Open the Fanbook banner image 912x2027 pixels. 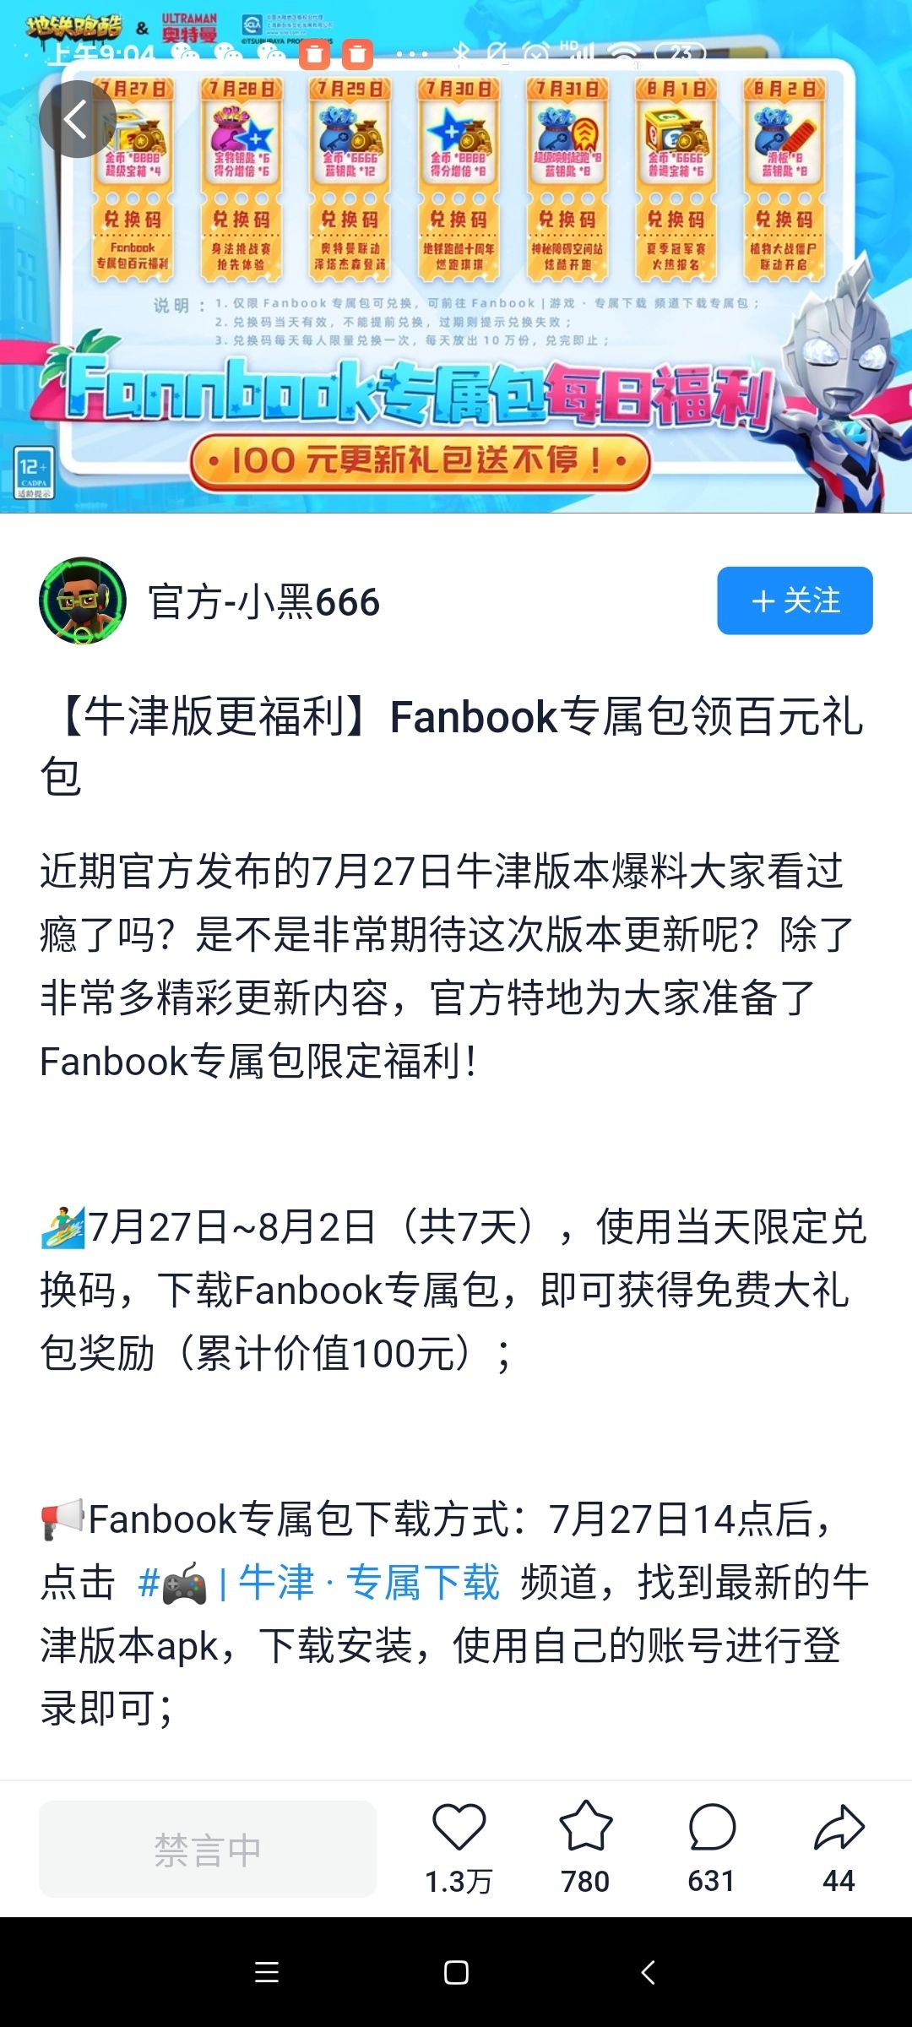click(x=456, y=257)
